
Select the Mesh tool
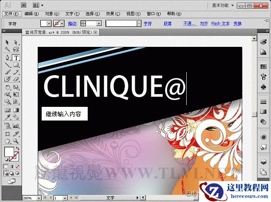7,110
